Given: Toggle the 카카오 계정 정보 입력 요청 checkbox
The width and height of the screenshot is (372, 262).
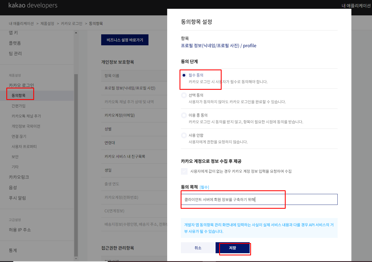Looking at the screenshot, I should click(x=184, y=171).
